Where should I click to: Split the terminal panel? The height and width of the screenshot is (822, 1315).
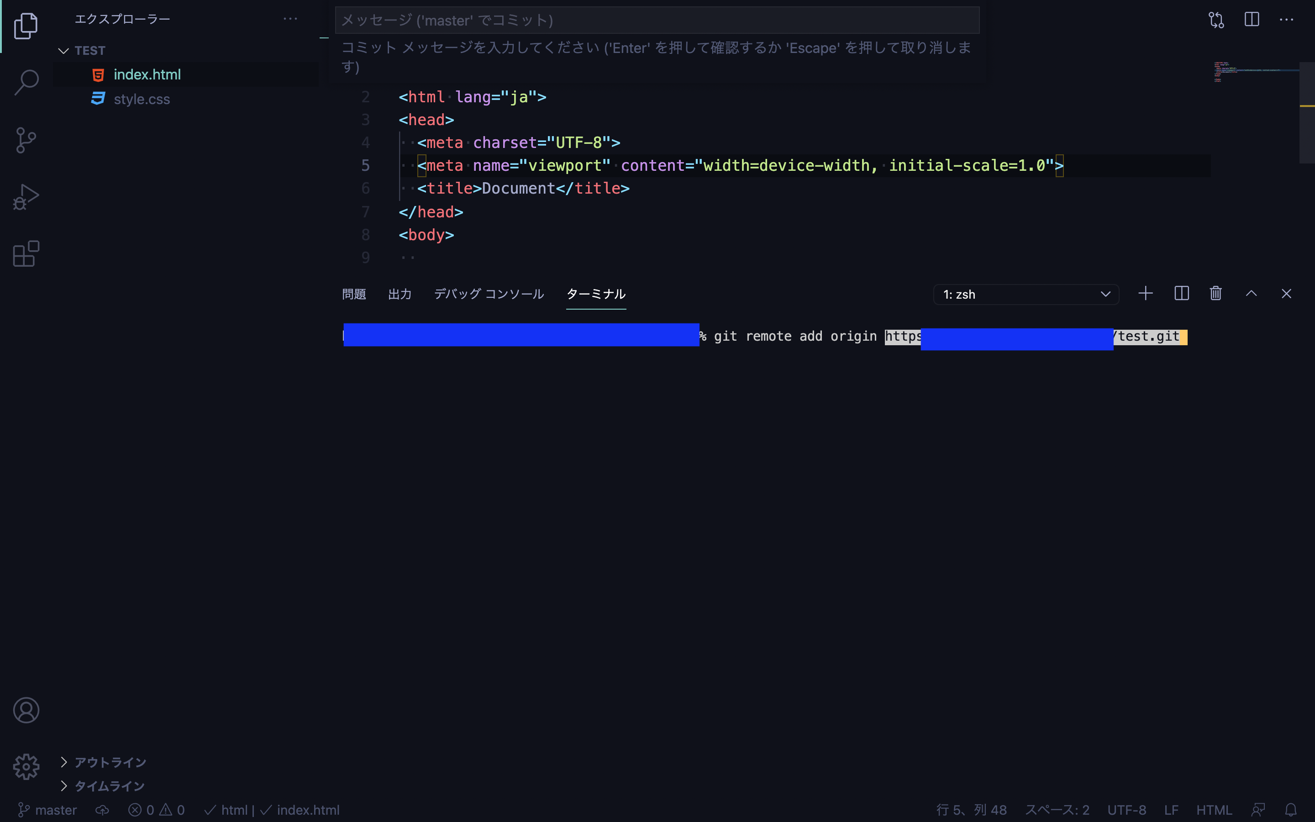(x=1181, y=293)
